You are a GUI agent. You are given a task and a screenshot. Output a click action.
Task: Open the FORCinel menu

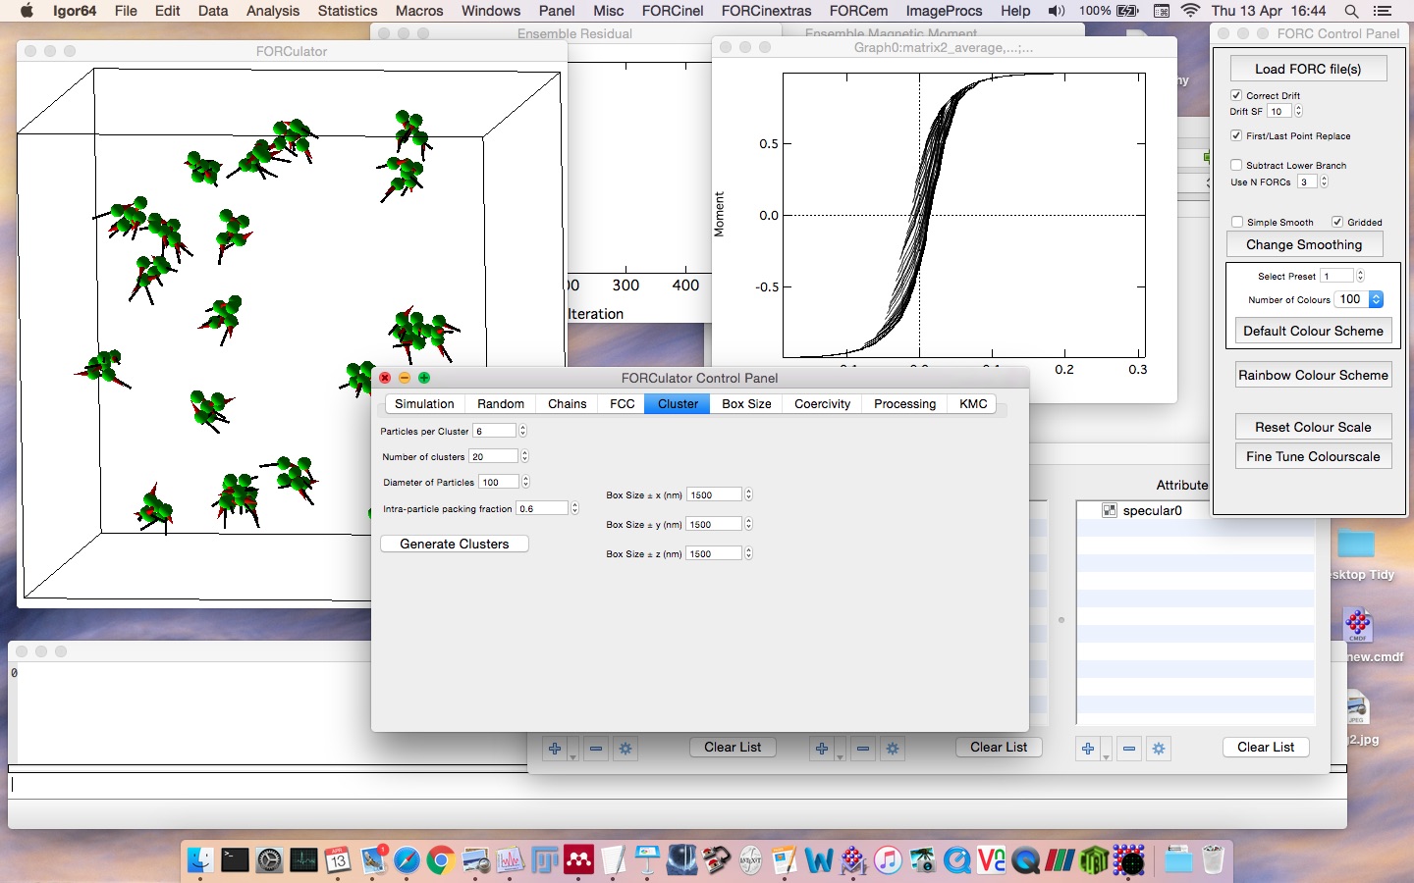coord(672,11)
